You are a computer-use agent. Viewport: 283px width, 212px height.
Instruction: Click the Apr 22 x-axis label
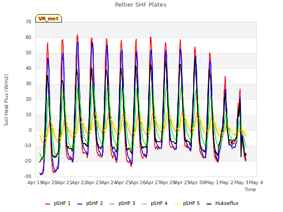[79, 182]
